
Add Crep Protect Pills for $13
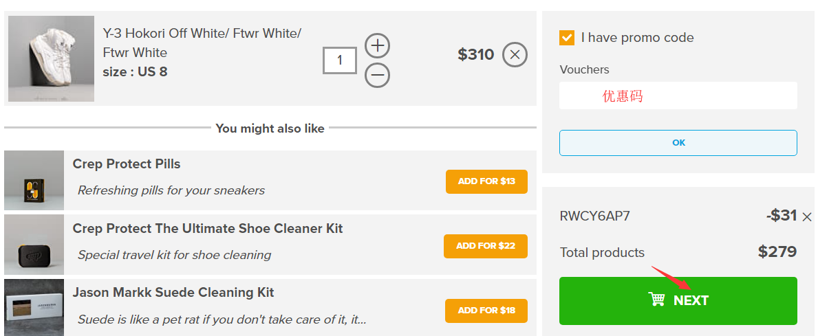(486, 181)
